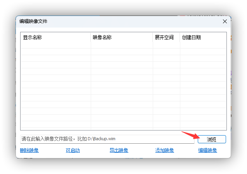Click the 展开空间 column header
This screenshot has width=247, height=174.
click(x=166, y=37)
